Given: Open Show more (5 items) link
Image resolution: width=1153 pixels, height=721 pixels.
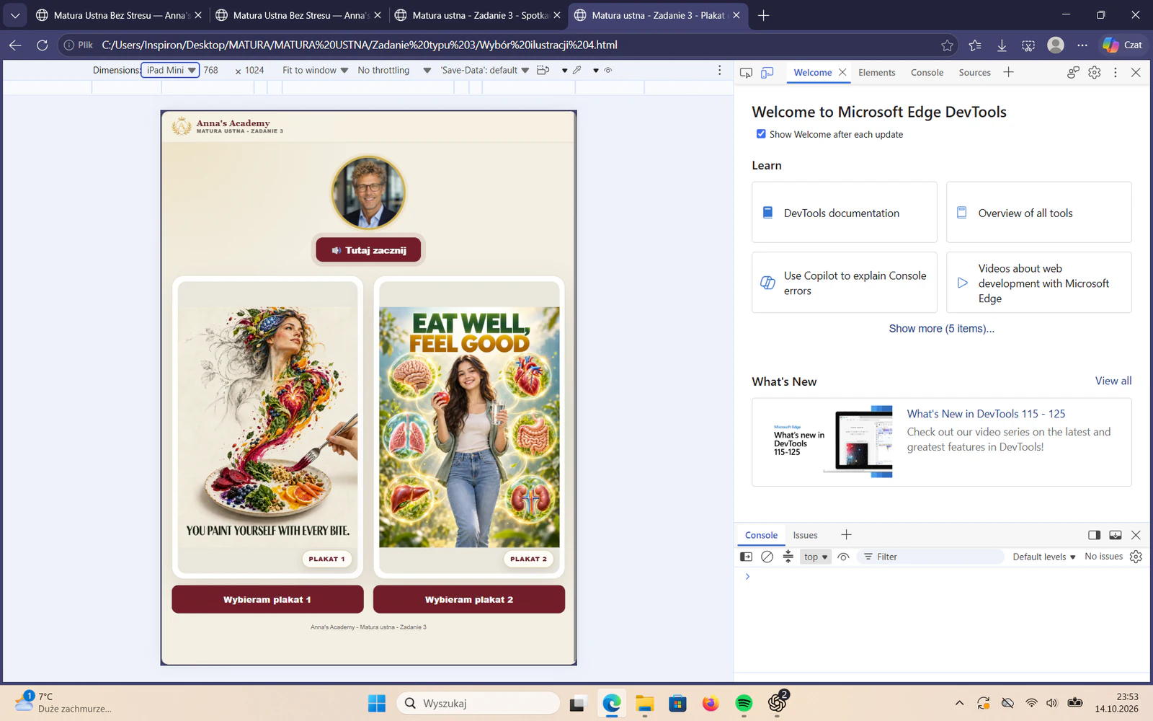Looking at the screenshot, I should (x=941, y=328).
